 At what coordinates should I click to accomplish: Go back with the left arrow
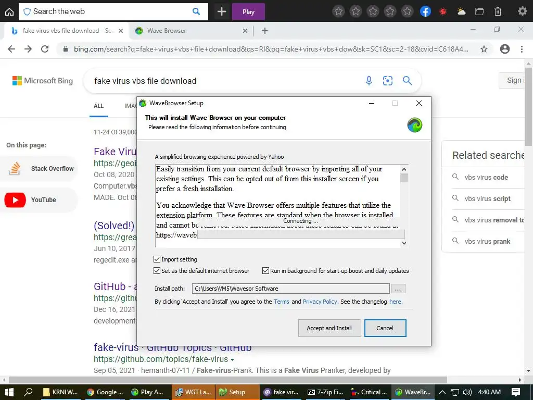click(11, 49)
